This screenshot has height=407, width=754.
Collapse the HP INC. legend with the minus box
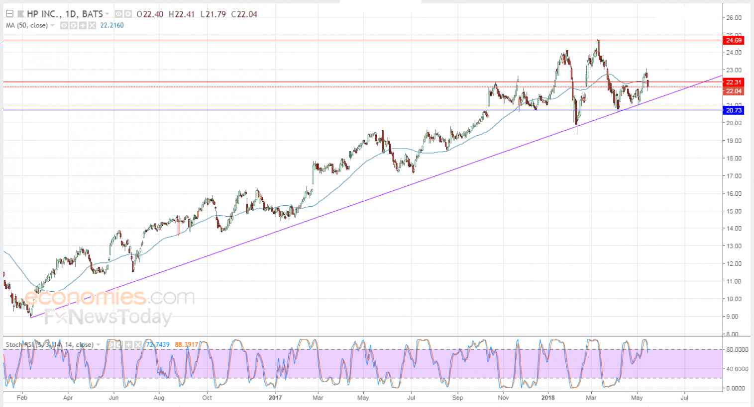click(9, 14)
